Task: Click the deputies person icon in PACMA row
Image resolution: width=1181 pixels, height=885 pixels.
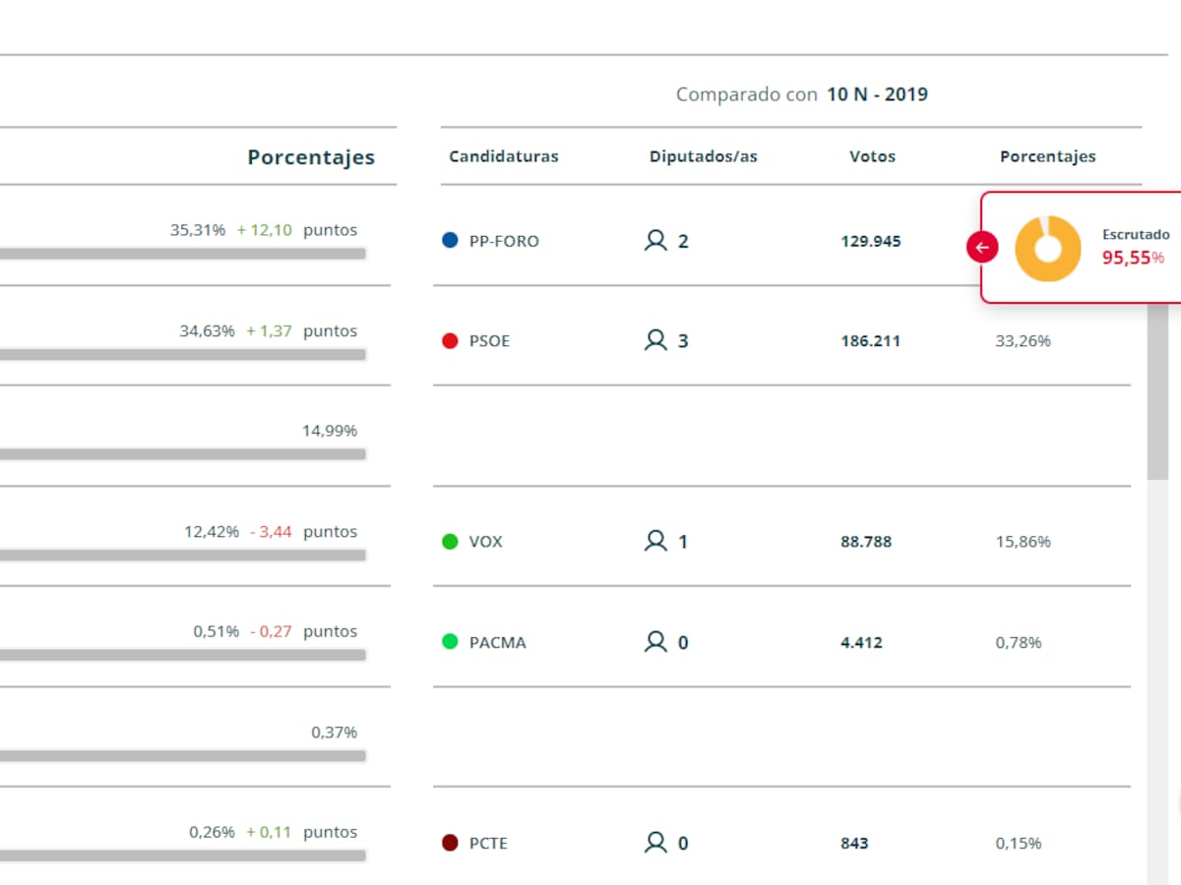Action: [x=655, y=642]
